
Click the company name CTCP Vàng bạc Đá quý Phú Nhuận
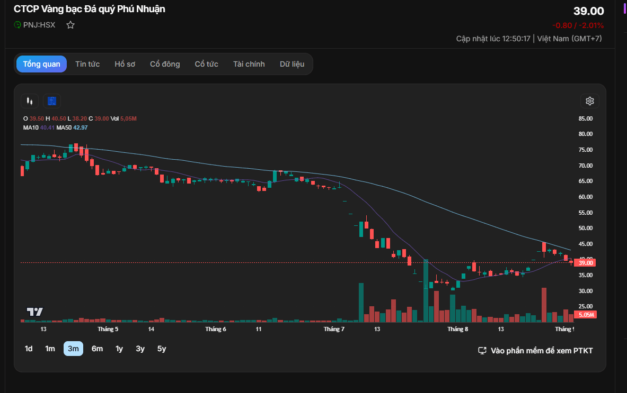pos(89,9)
